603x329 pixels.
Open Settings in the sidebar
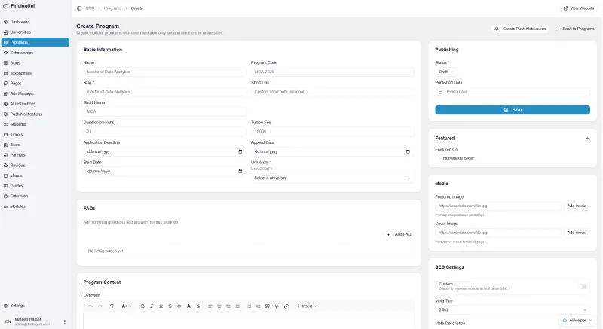(35, 306)
